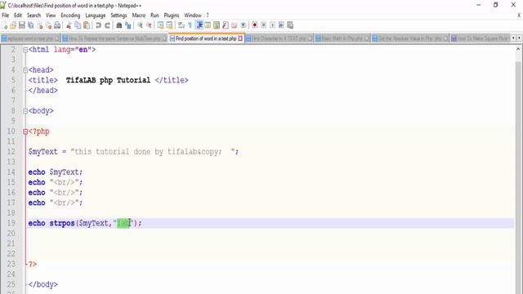Click the Synchronize Horizontal Scrolling icon
Viewport: 523px width, 294px height.
pyautogui.click(x=169, y=25)
